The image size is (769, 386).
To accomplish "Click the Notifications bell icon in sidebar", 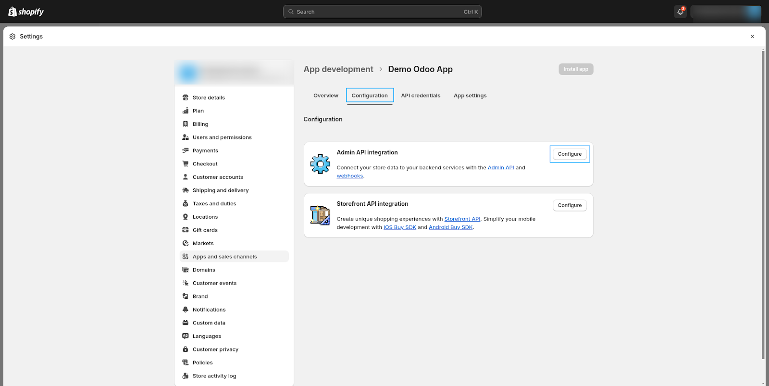I will (186, 310).
